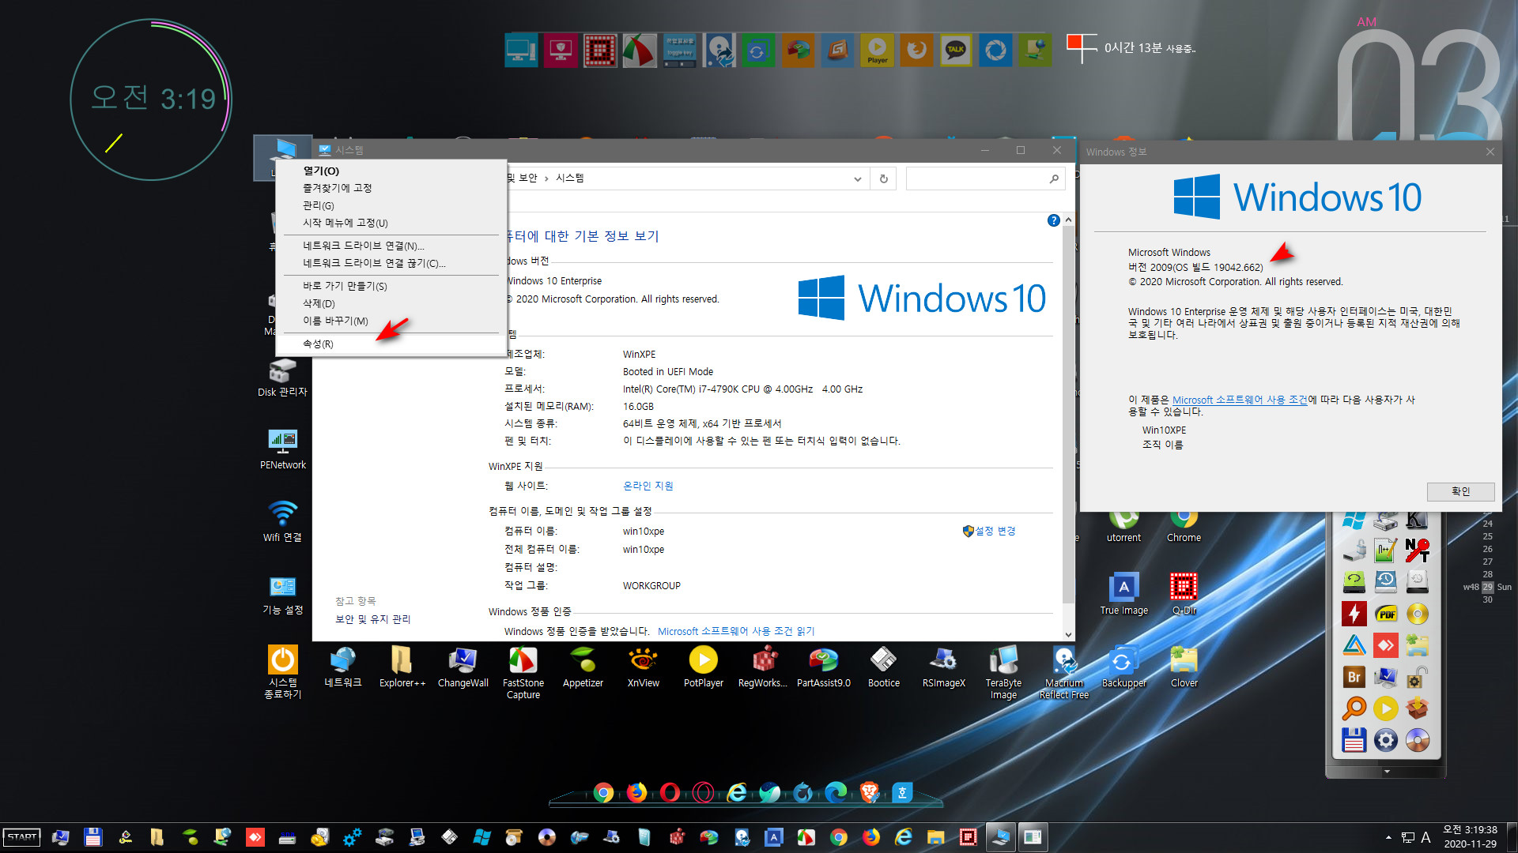
Task: Open the 온라인 지원 website link
Action: click(648, 486)
